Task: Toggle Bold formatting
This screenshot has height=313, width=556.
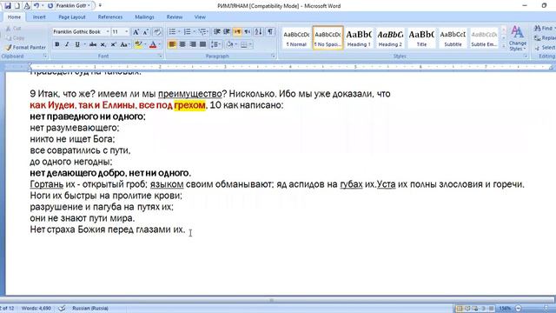Action: [x=56, y=44]
